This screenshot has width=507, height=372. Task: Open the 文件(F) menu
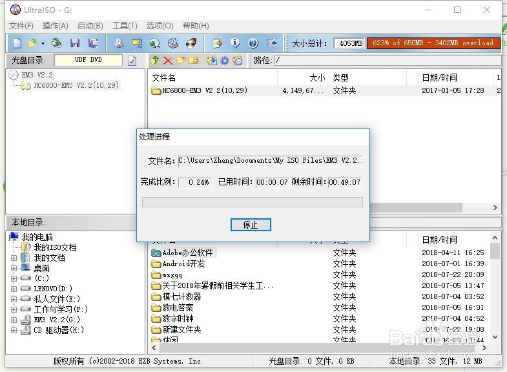pos(21,26)
